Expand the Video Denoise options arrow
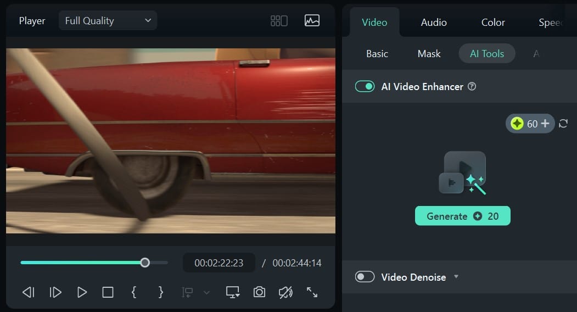The height and width of the screenshot is (312, 577). [x=456, y=276]
